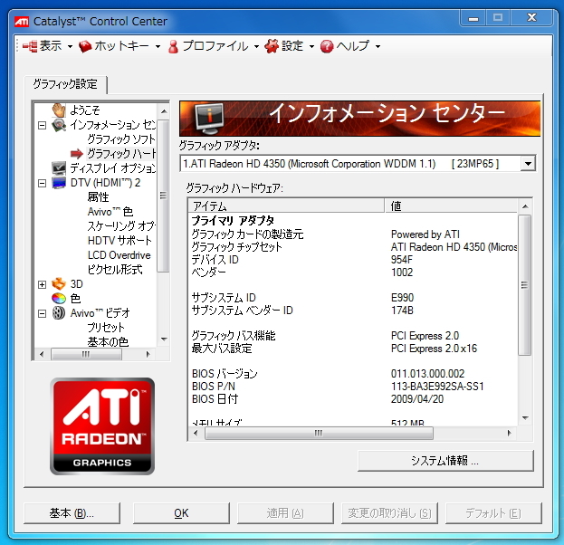Click the PCI Express 2.0 x16 value
The width and height of the screenshot is (564, 545).
click(435, 349)
